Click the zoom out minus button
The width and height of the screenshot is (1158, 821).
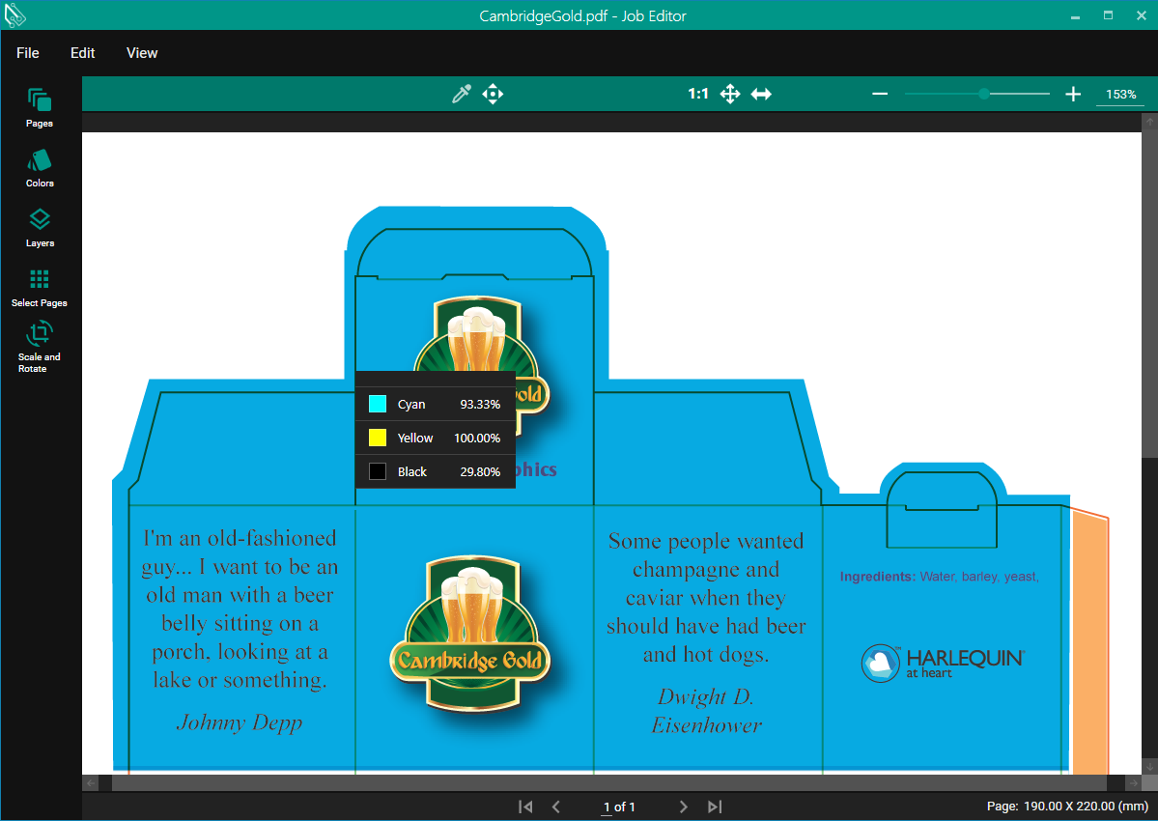click(x=880, y=94)
